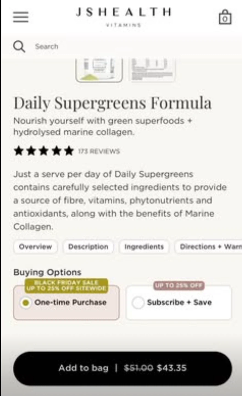Open the hamburger navigation menu
Viewport: 242px width, 396px height.
click(21, 17)
